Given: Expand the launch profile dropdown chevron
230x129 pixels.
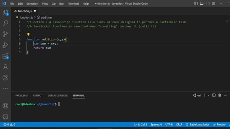Looking at the screenshot, I should tap(208, 95).
